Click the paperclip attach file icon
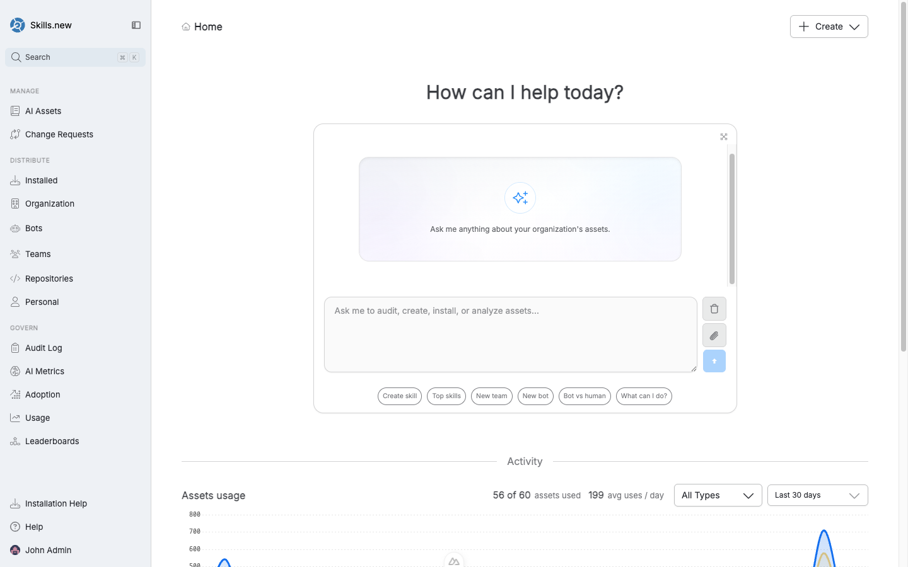 pos(714,336)
